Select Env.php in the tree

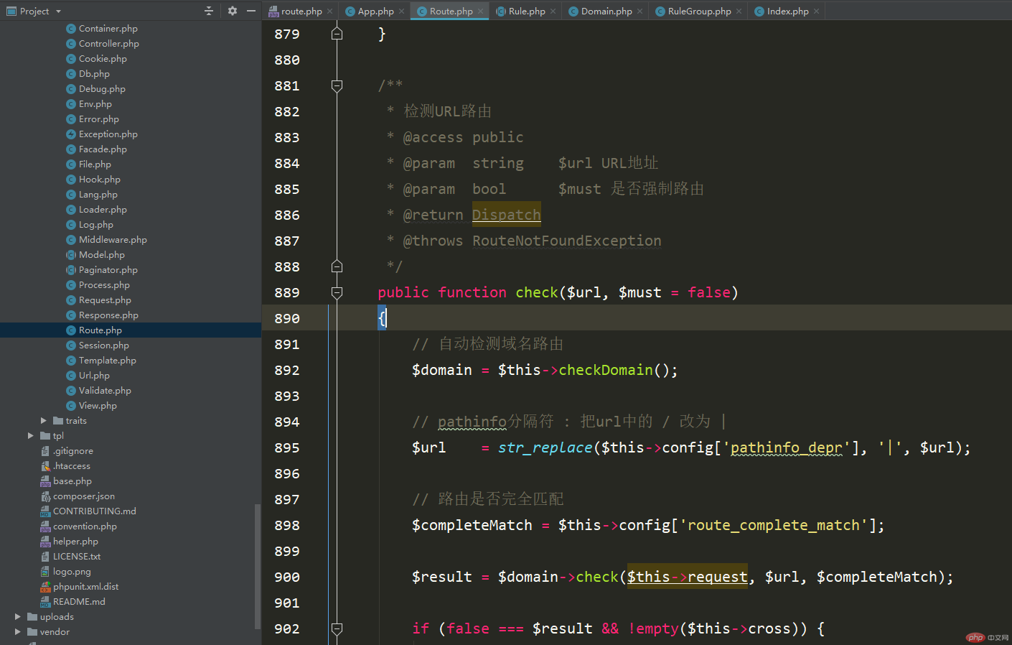click(x=95, y=104)
